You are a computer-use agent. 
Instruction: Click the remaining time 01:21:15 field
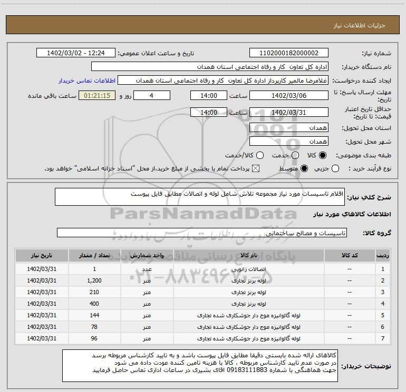tap(97, 95)
